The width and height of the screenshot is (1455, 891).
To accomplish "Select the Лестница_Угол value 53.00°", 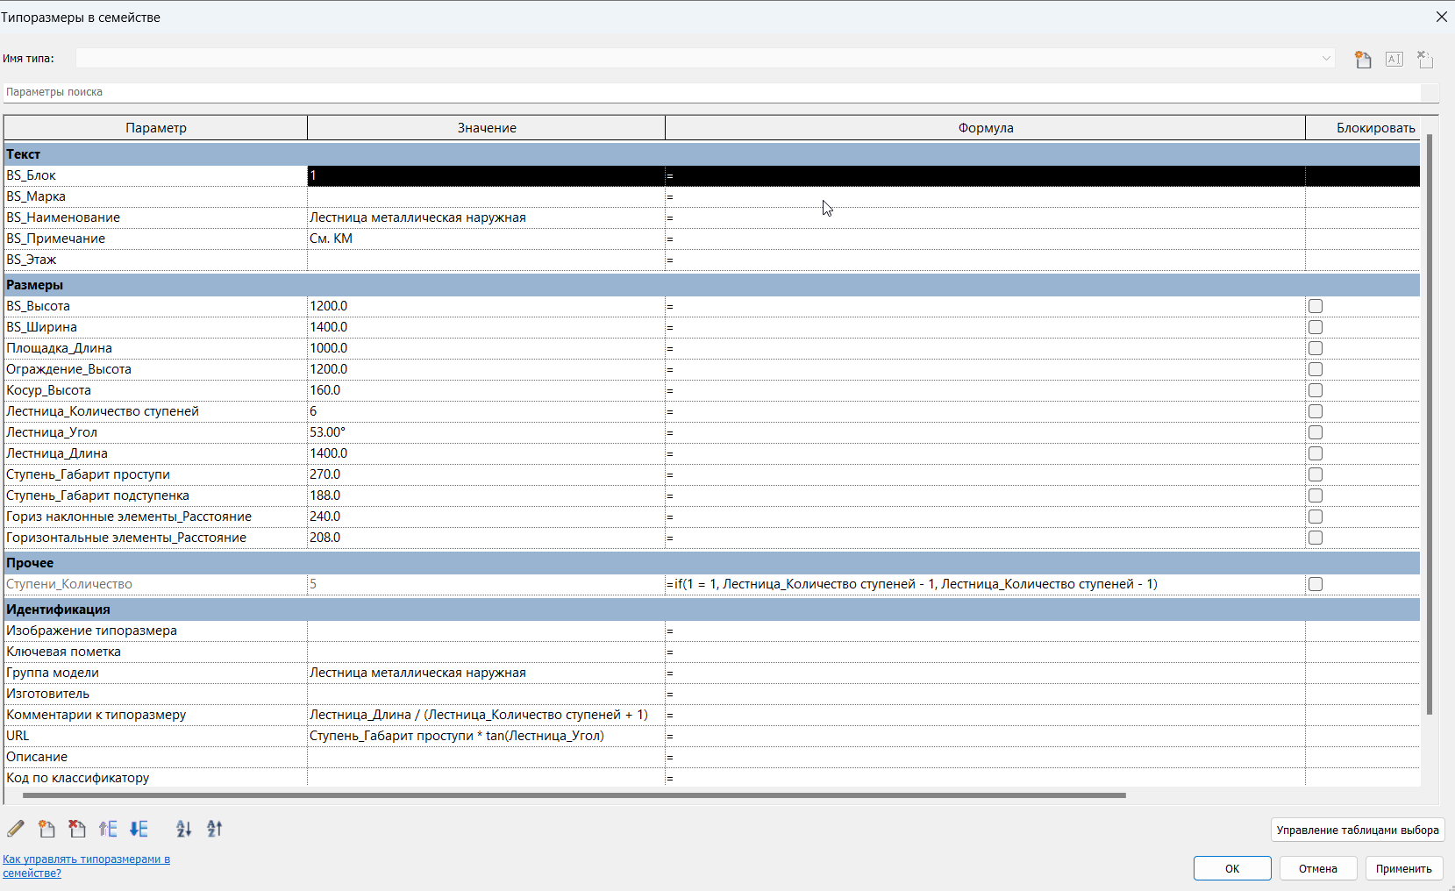I will point(486,432).
